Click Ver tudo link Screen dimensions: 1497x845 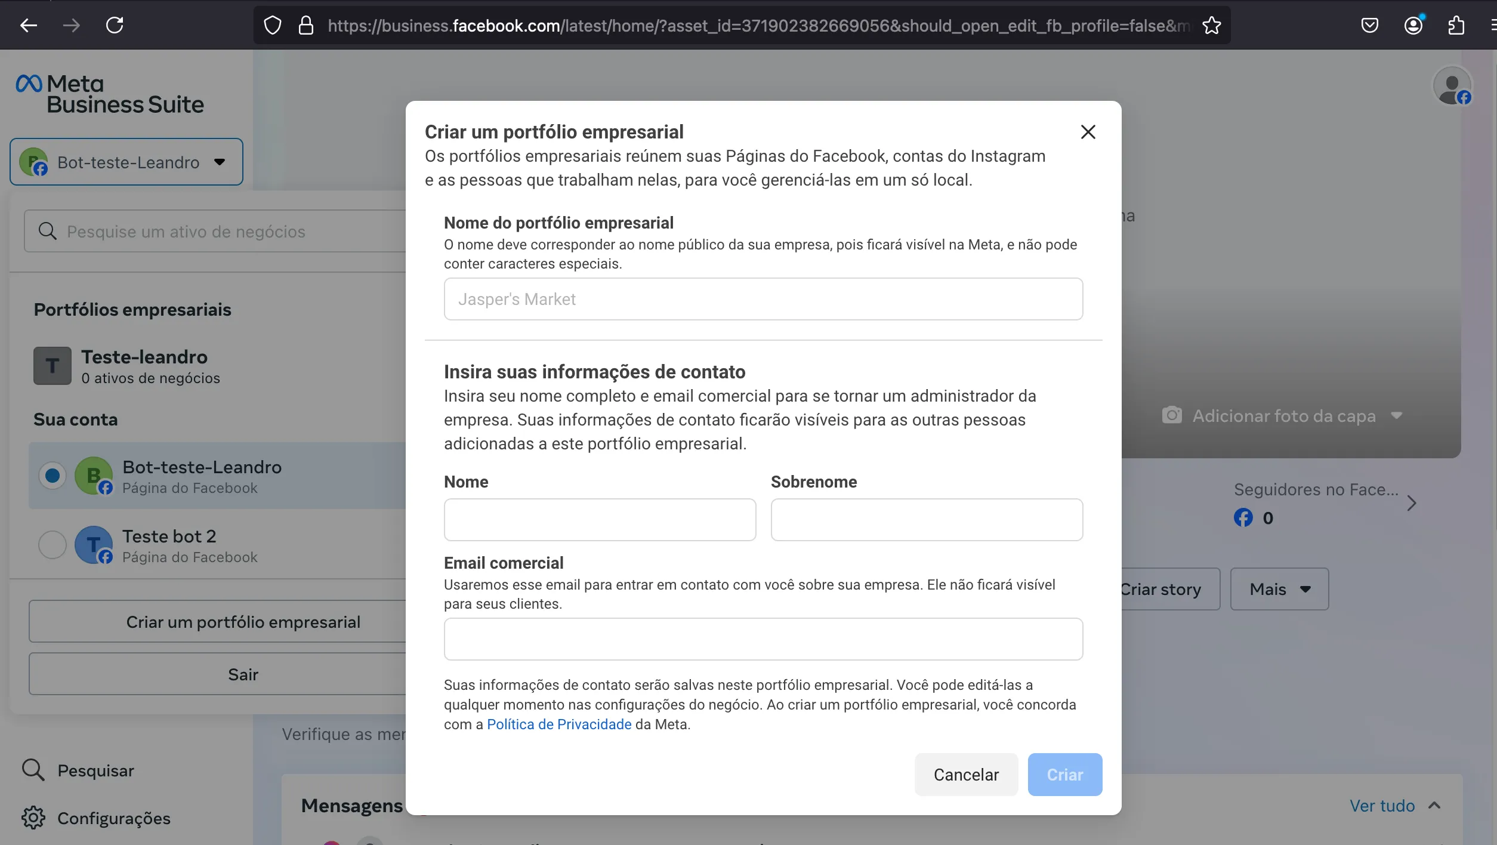pyautogui.click(x=1382, y=806)
